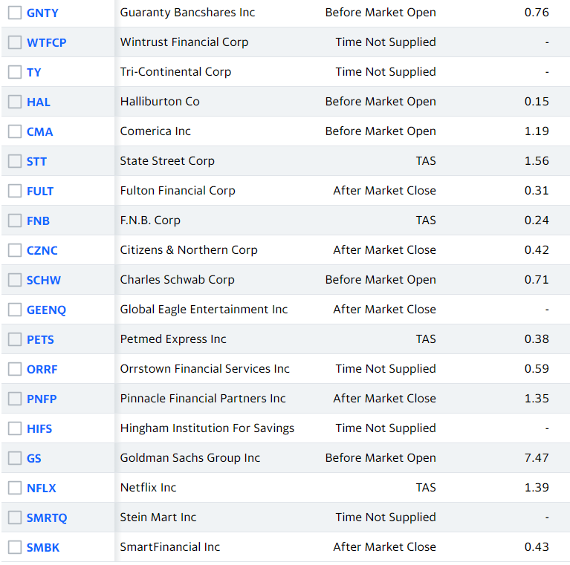
Task: Mark the CMA checkbox
Action: coord(15,131)
